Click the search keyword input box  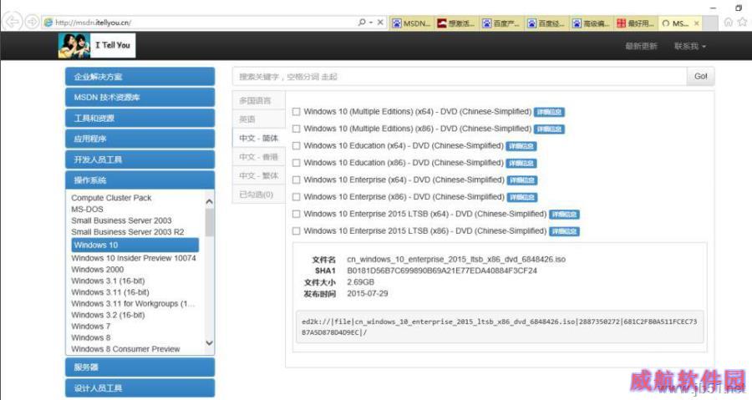pos(460,77)
